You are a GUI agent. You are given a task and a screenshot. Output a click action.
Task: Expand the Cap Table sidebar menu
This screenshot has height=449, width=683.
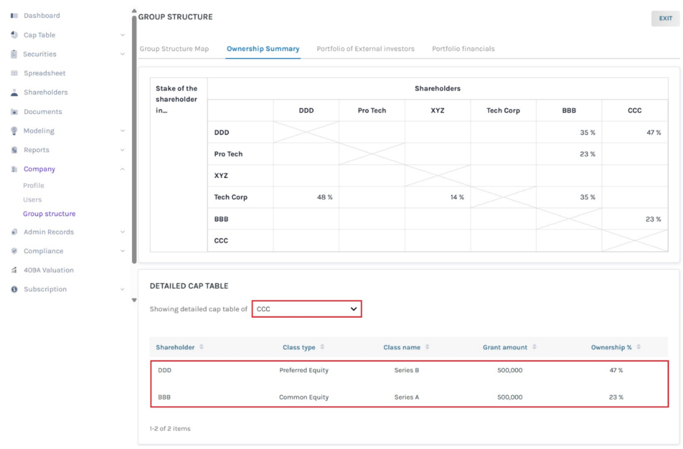(122, 35)
